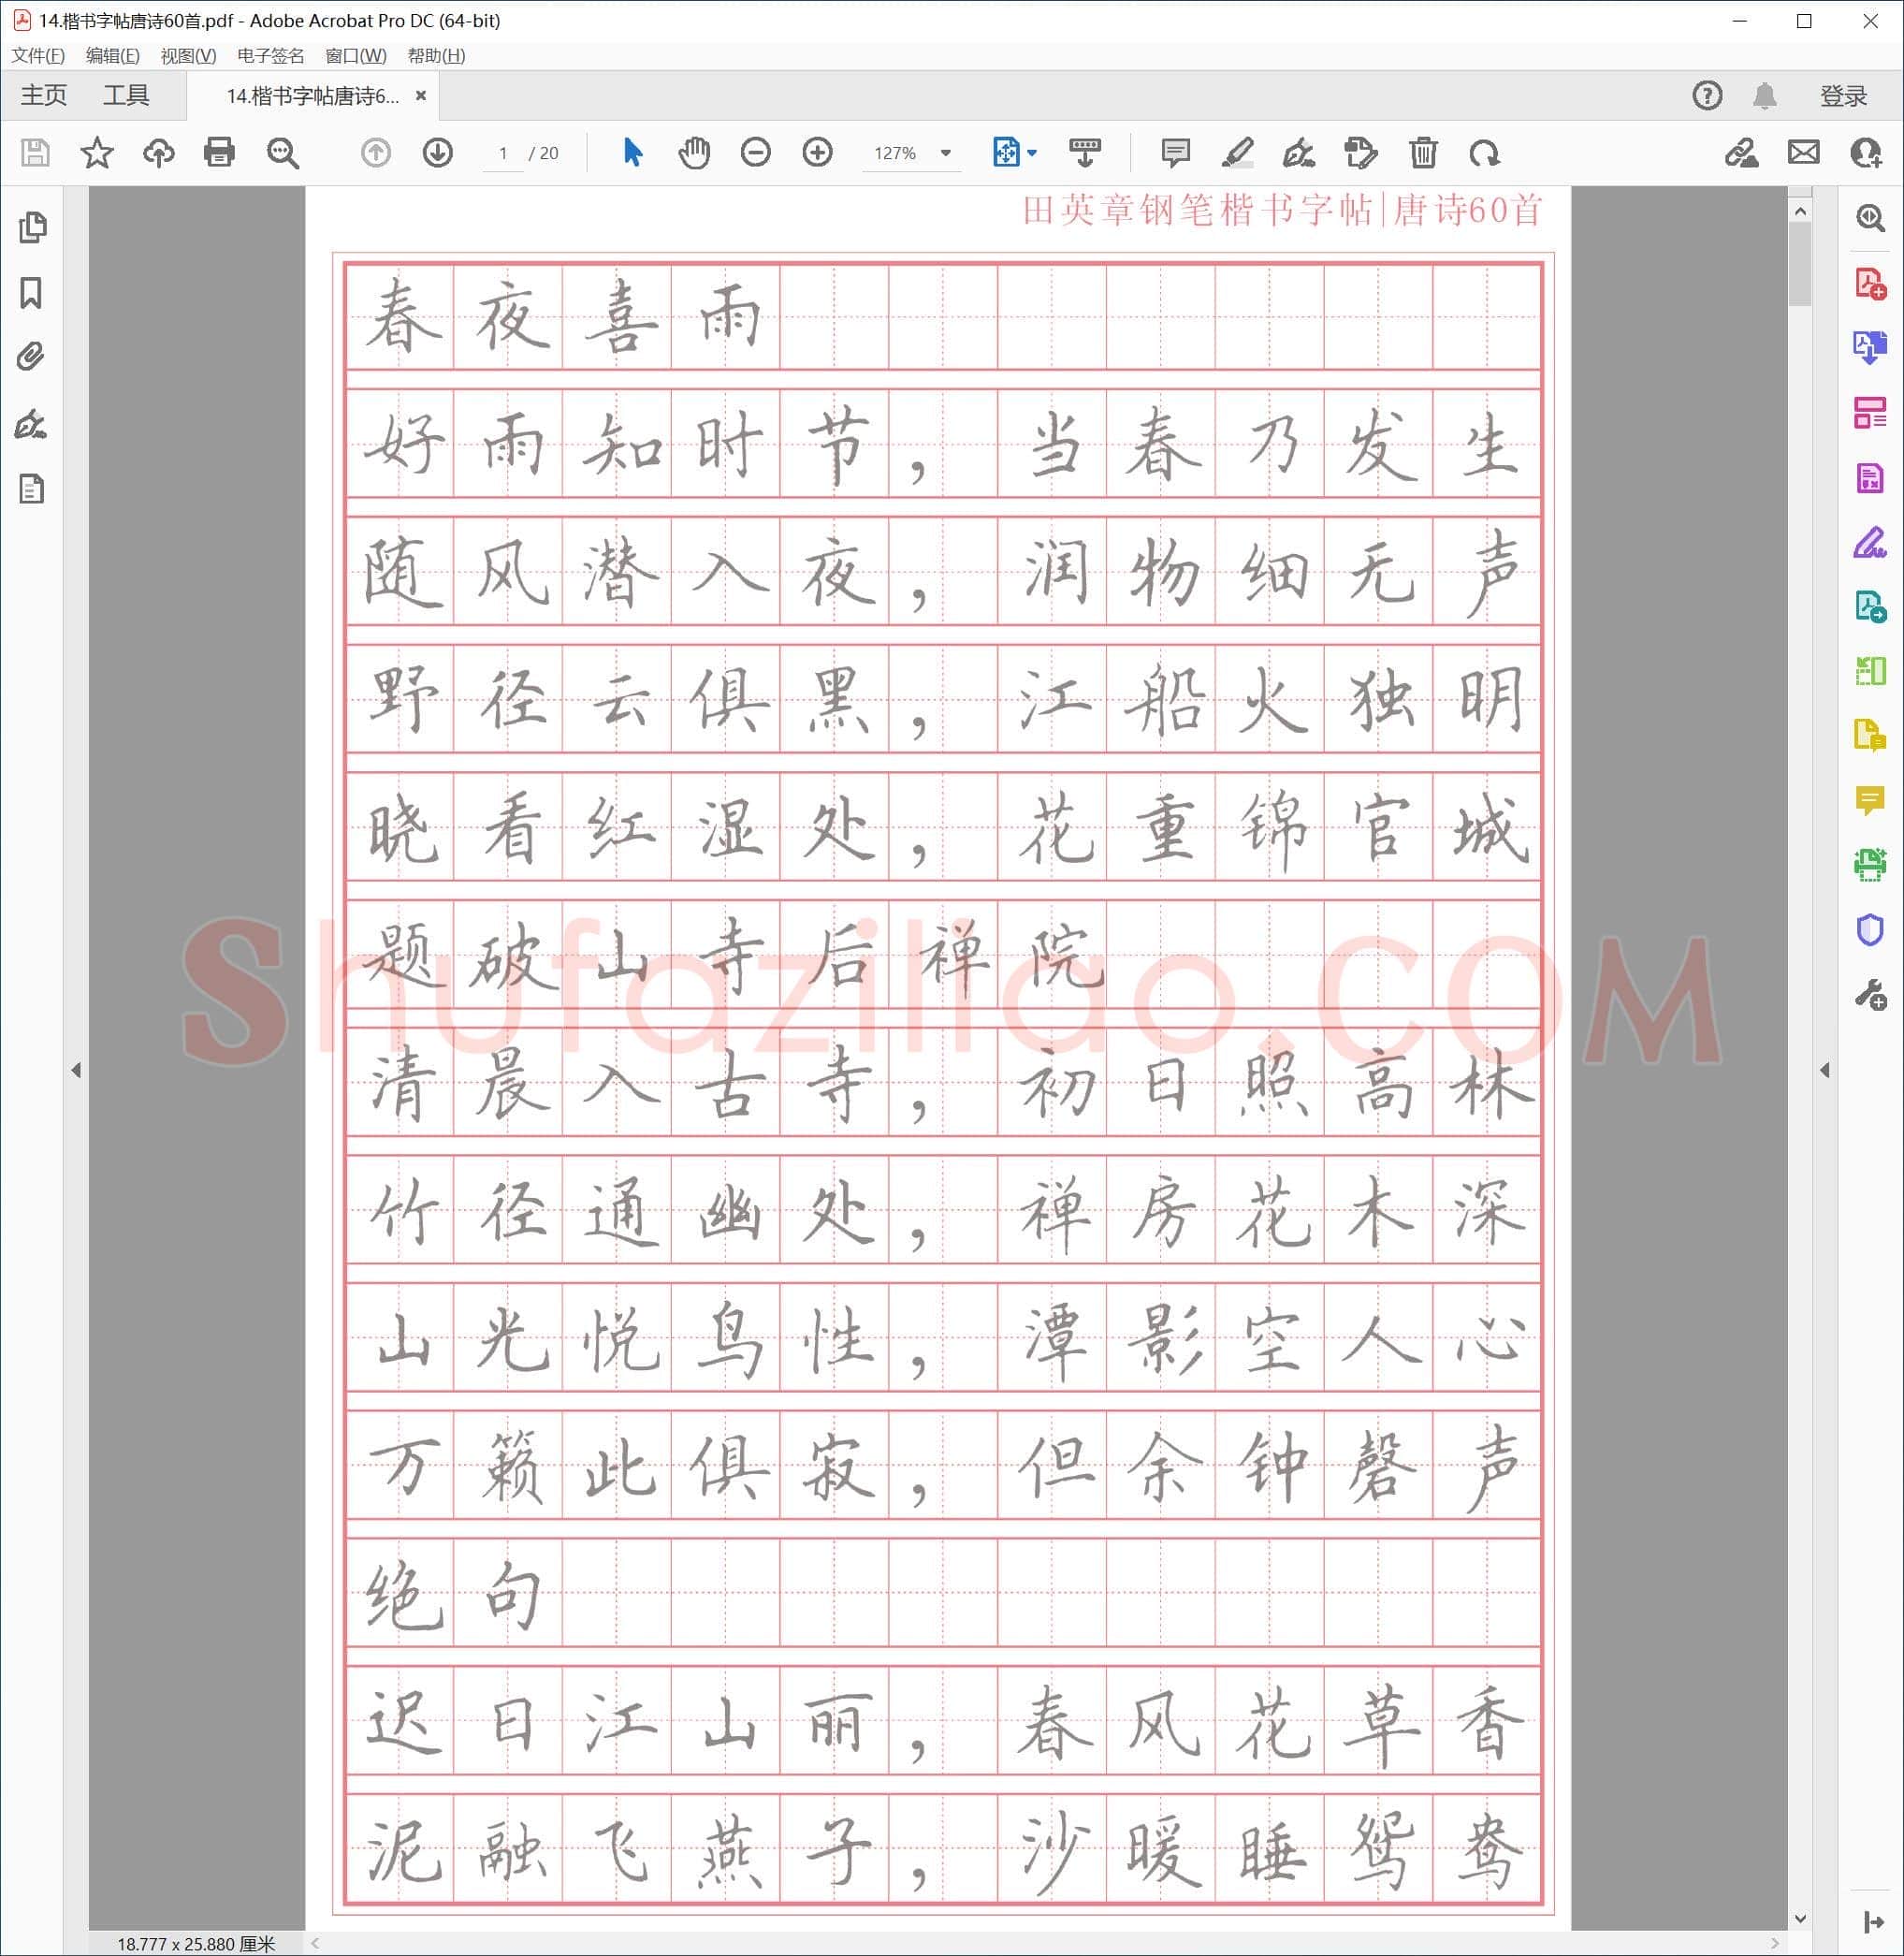Open the find text magnifier

coord(283,153)
